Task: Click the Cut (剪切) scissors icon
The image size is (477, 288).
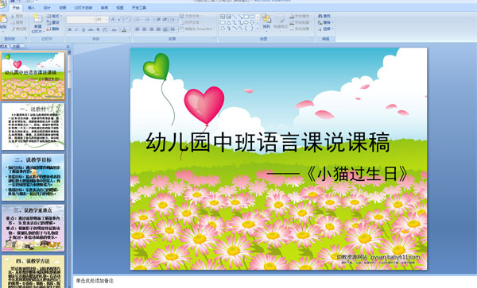Action: 13,16
